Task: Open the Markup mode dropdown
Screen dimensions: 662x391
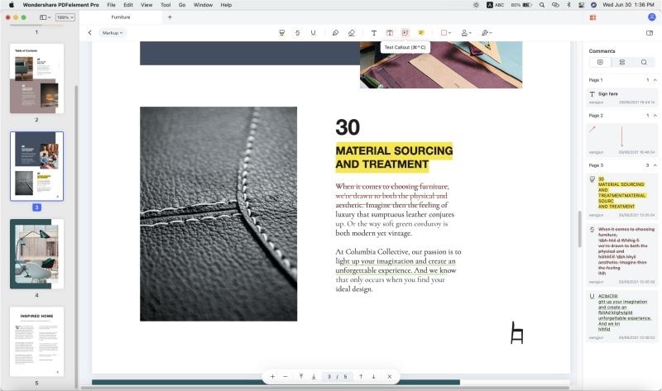Action: click(x=113, y=33)
